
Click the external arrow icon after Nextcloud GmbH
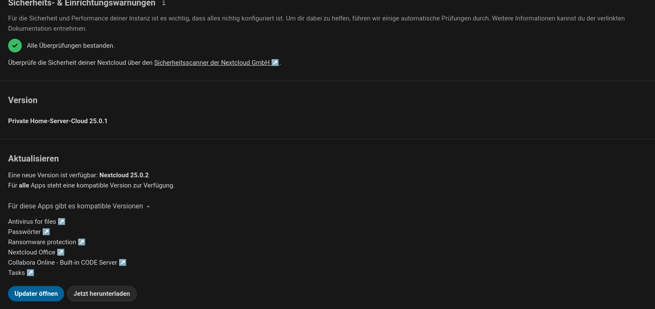(275, 63)
